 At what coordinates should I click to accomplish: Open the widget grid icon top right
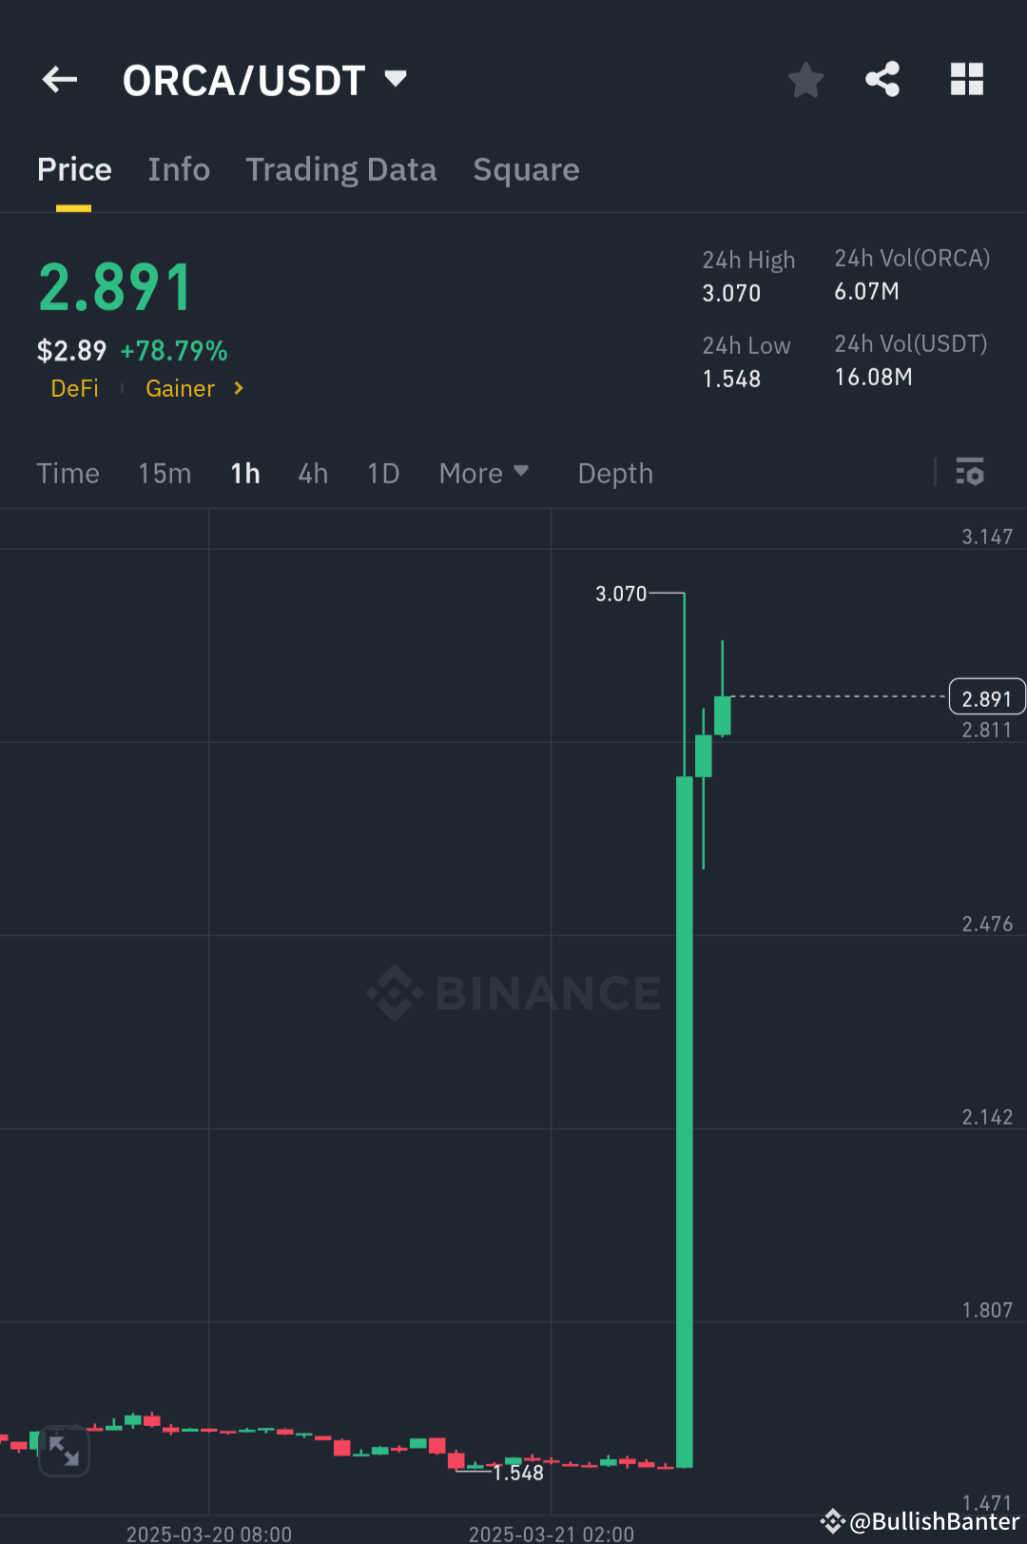pyautogui.click(x=967, y=80)
